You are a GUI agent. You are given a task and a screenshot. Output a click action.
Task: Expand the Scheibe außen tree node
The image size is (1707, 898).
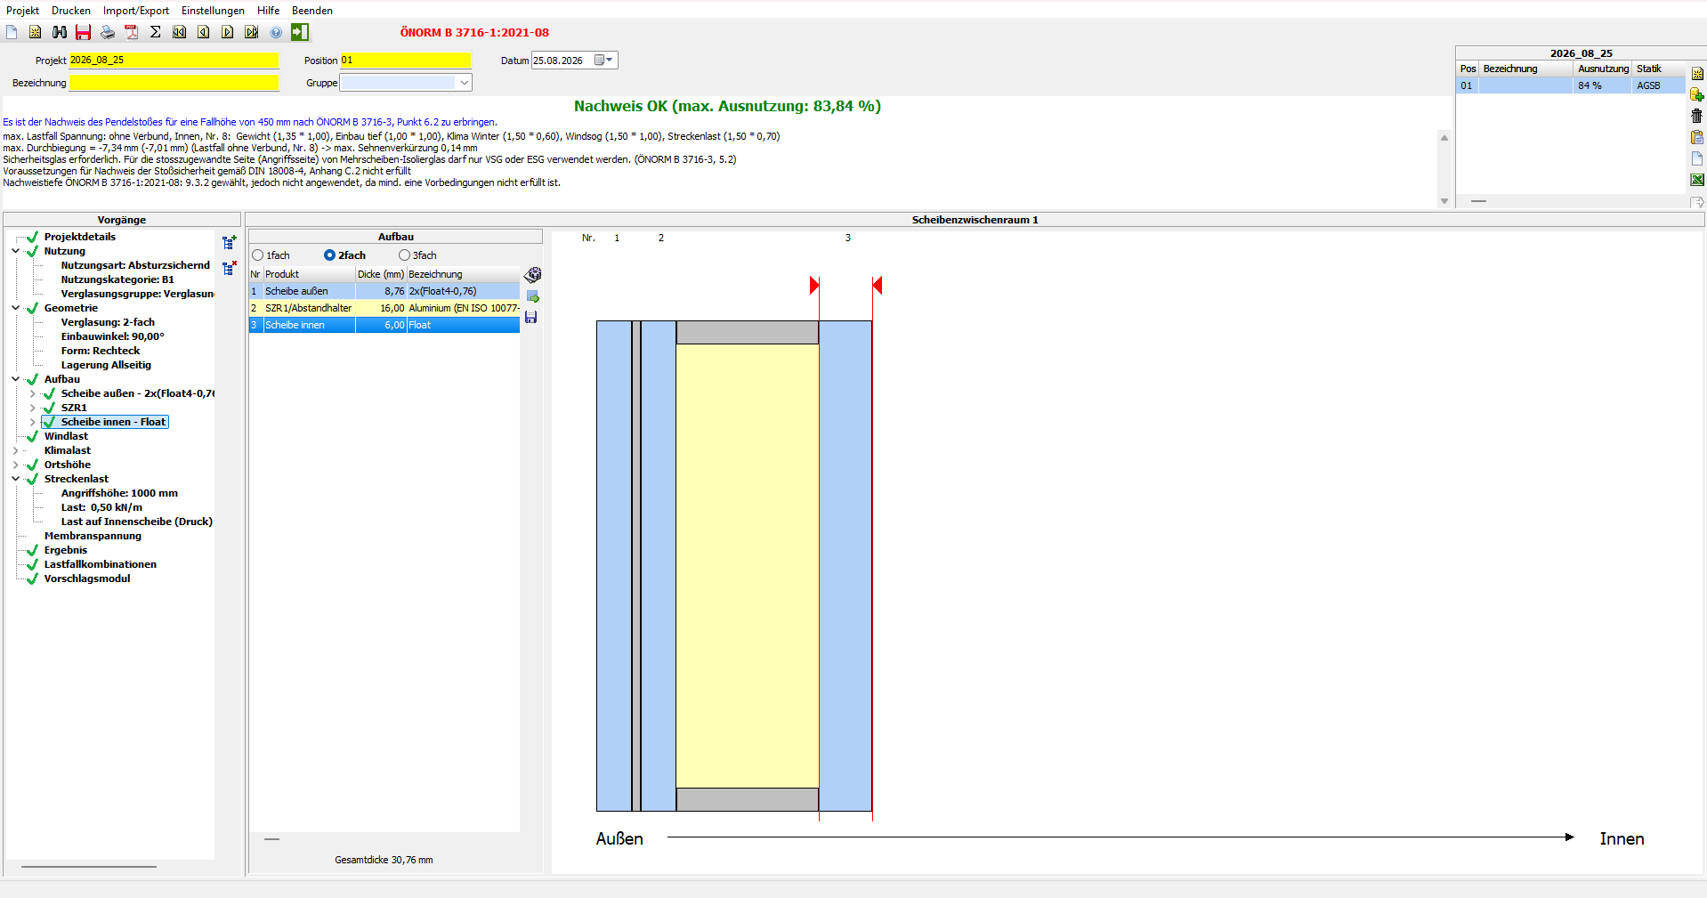coord(33,393)
